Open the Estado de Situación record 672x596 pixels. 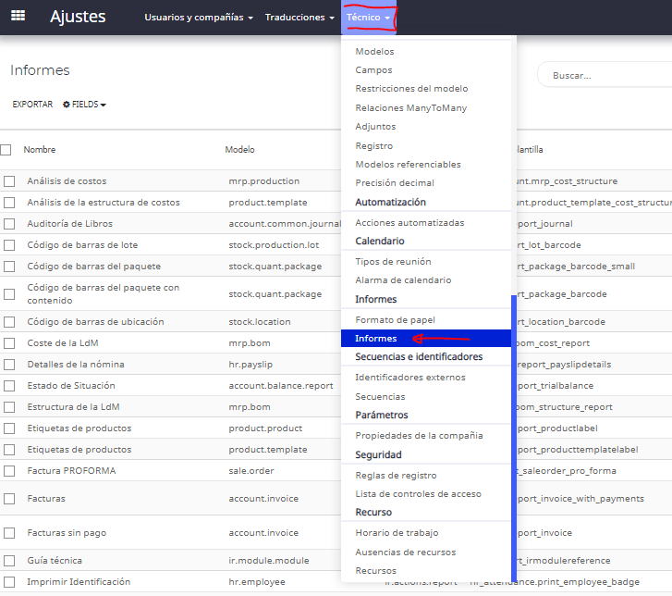pyautogui.click(x=71, y=386)
